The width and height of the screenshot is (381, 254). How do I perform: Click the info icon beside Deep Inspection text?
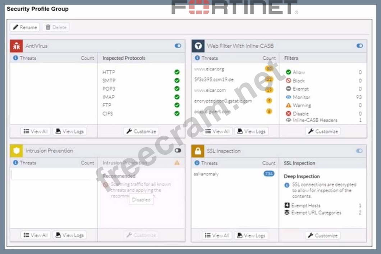[x=287, y=185]
